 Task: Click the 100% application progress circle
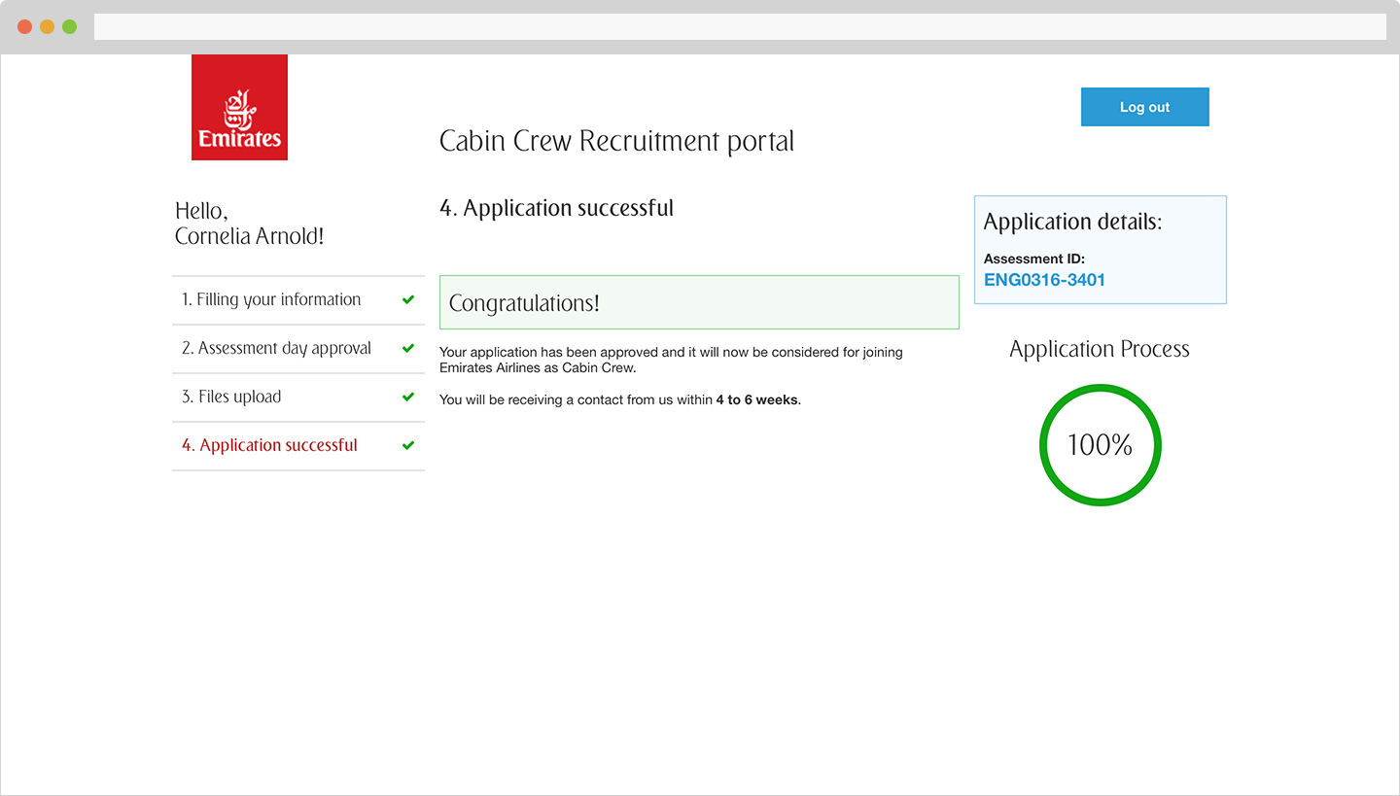coord(1101,445)
